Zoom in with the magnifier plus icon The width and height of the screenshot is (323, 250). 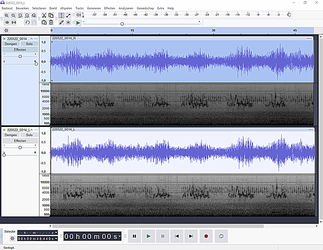pos(7,15)
